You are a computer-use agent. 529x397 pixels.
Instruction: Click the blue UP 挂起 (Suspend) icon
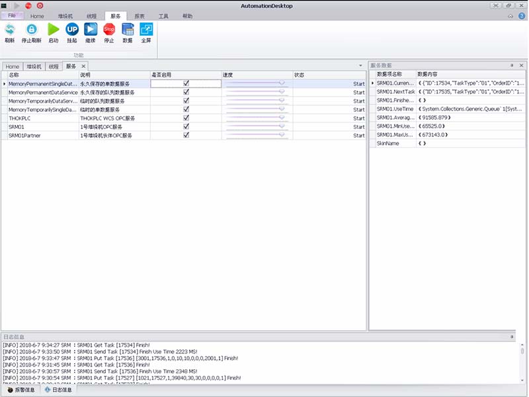72,31
